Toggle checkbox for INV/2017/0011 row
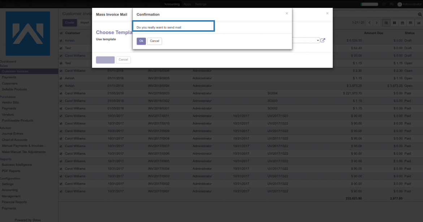The width and height of the screenshot is (423, 222). coord(61,116)
